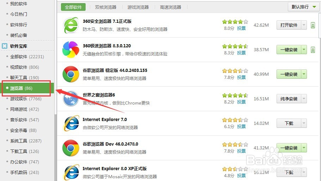This screenshot has width=321, height=181.
Task: Select 视频软件 (806) category
Action: tap(25, 67)
